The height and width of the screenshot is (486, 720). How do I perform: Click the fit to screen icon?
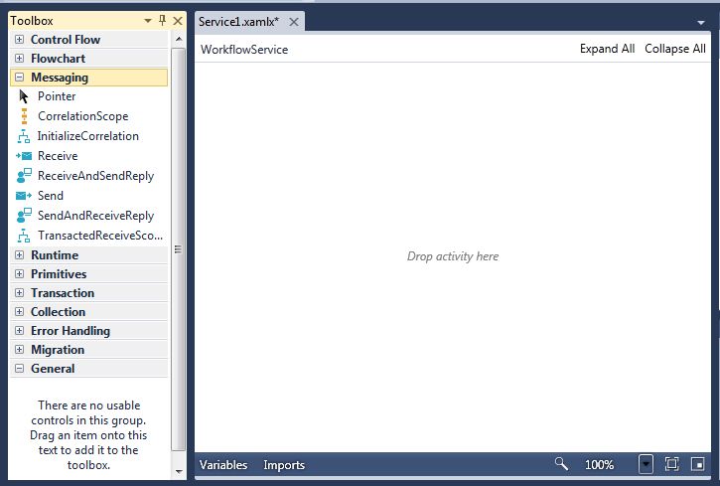point(671,464)
